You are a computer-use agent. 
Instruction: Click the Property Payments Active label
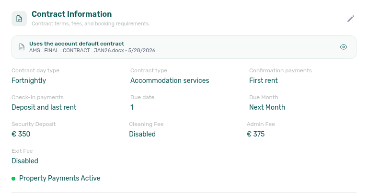(59, 178)
